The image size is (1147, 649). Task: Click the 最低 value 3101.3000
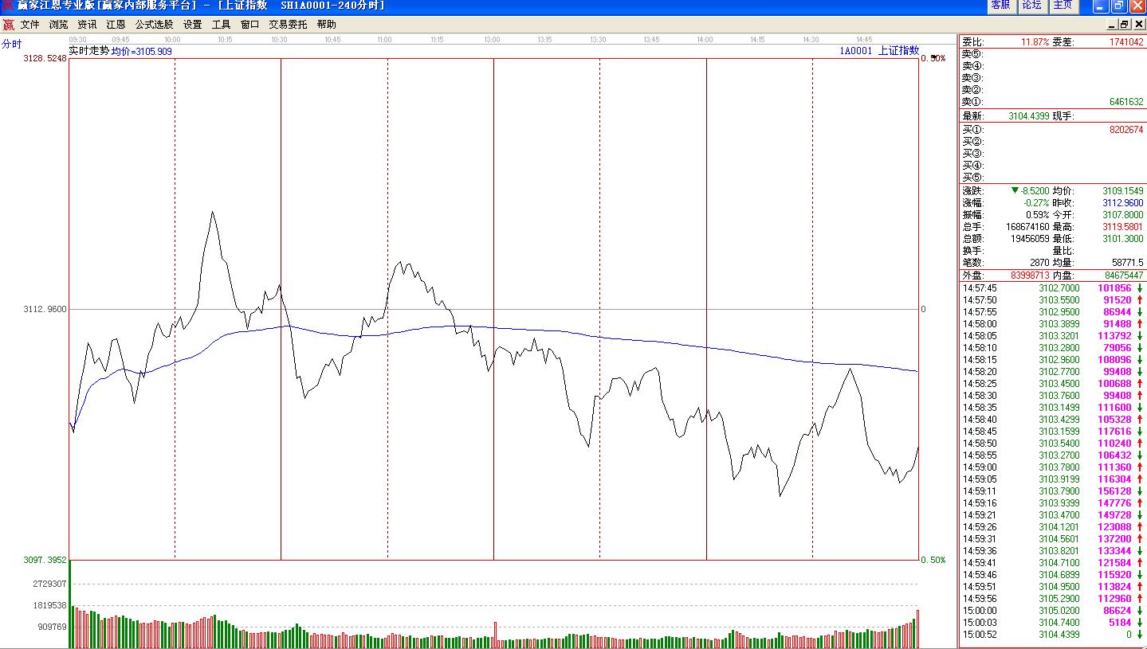[x=1123, y=239]
